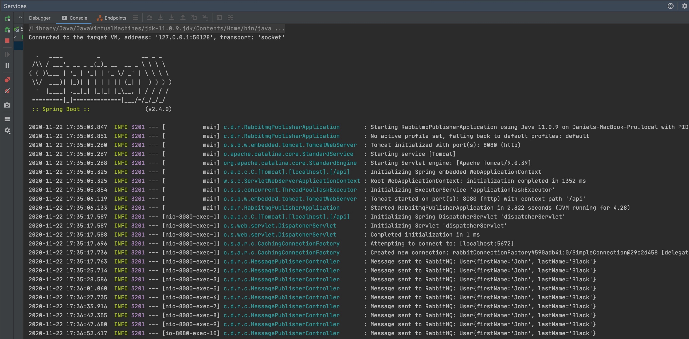Open View Breakpoints with the double red circles icon
This screenshot has height=339, width=689.
(x=7, y=79)
